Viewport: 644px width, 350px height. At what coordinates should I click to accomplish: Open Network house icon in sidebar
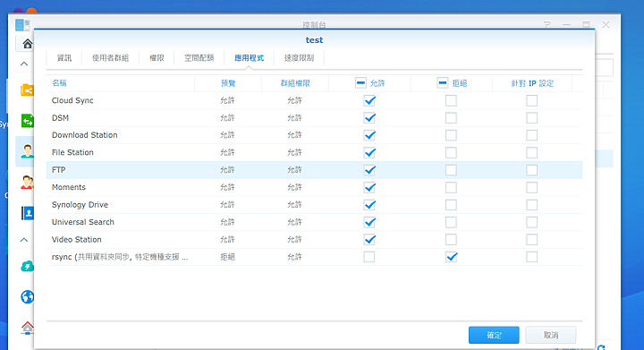click(x=27, y=328)
